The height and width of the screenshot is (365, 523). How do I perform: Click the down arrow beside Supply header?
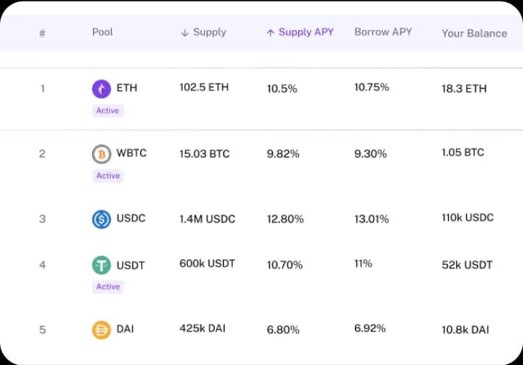point(185,33)
